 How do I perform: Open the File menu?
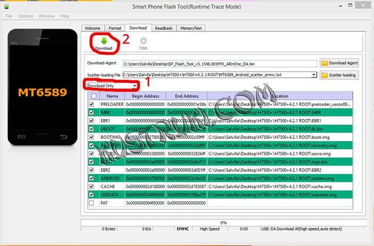(x=9, y=16)
